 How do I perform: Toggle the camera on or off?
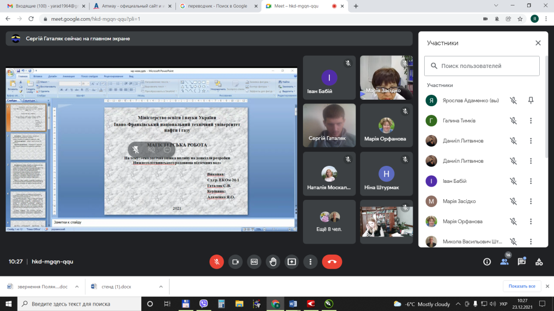pyautogui.click(x=235, y=262)
